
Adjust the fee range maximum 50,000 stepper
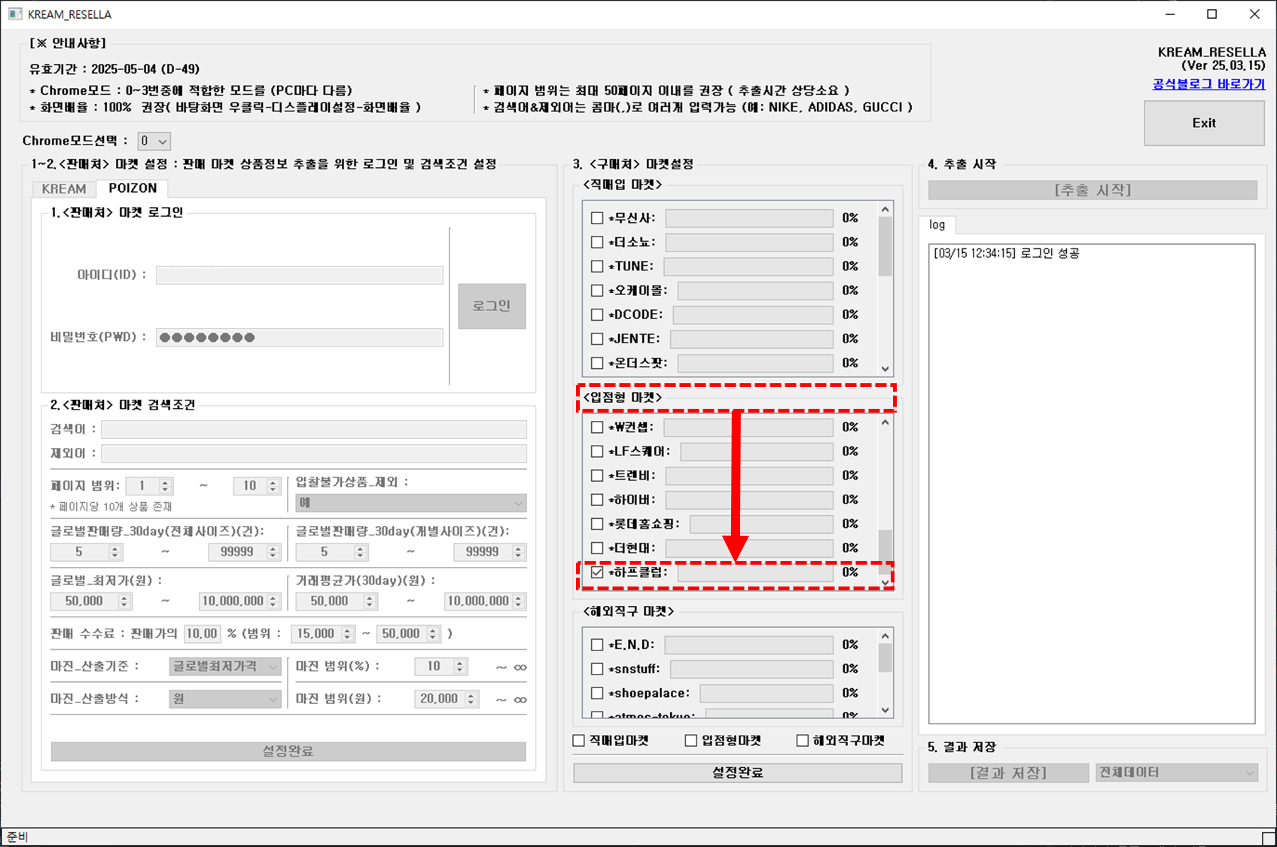tap(433, 634)
